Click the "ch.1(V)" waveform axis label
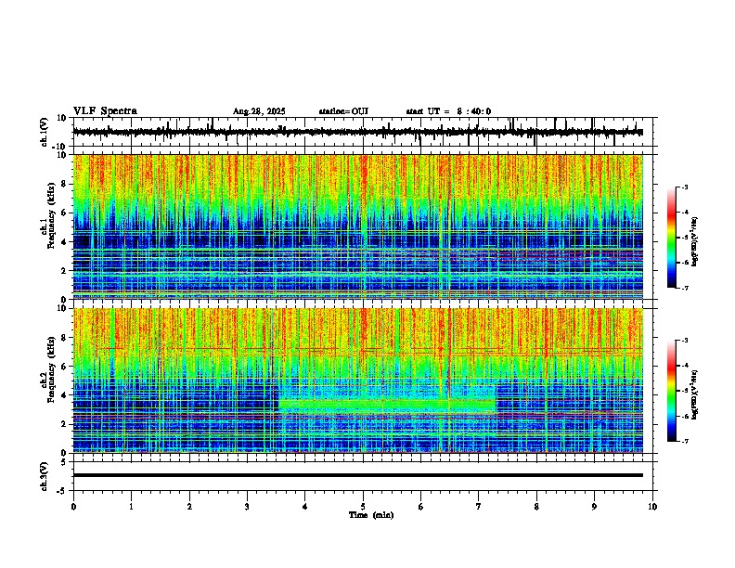The width and height of the screenshot is (735, 568). click(45, 132)
